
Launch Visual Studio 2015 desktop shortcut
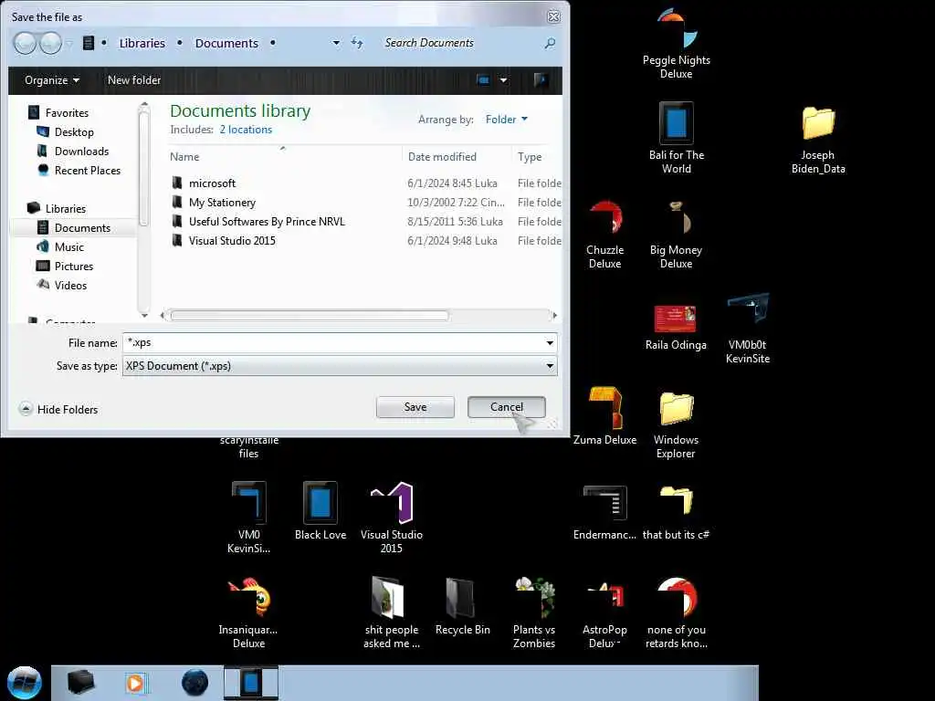pyautogui.click(x=391, y=518)
